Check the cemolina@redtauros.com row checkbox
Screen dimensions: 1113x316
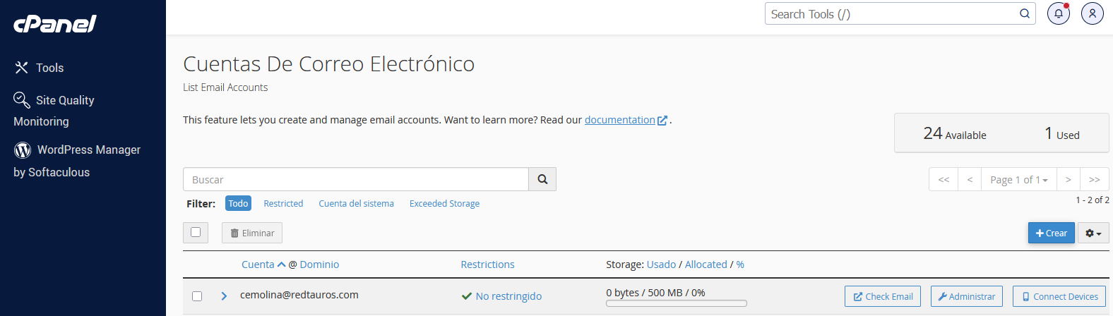(197, 296)
